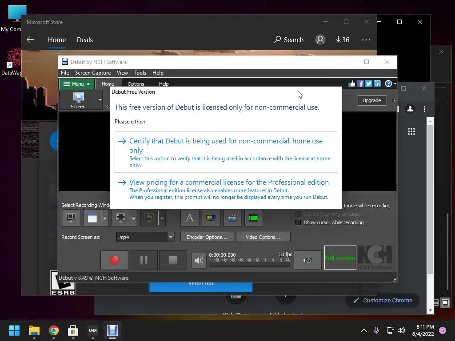Select the full screen recording icon
Image resolution: width=455 pixels, height=341 pixels.
[x=121, y=218]
